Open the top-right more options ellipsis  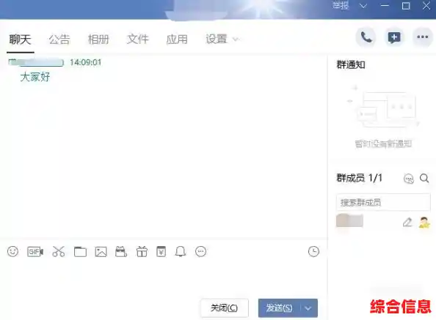pos(422,37)
